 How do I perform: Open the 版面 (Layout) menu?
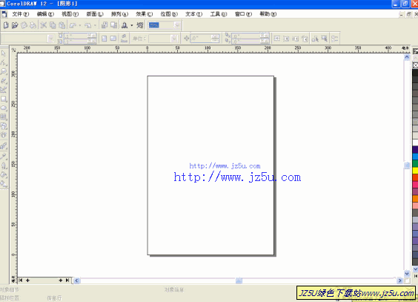click(x=95, y=14)
